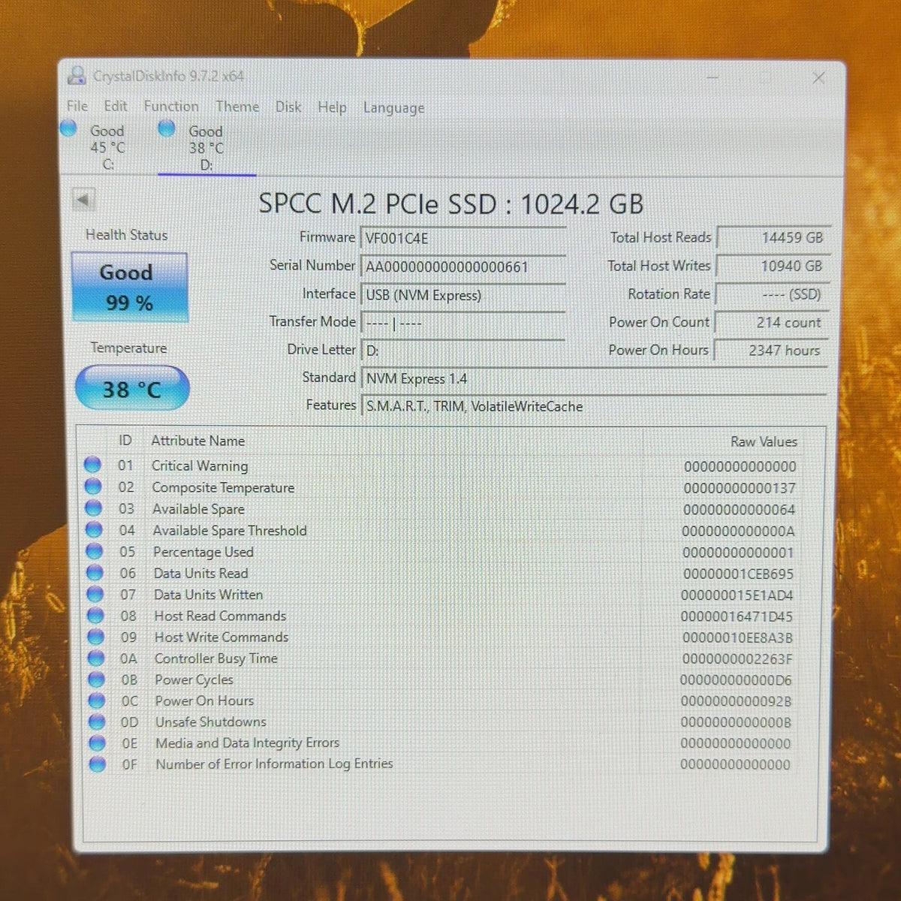The height and width of the screenshot is (901, 901).
Task: Click the Interface field USB (NVM Express)
Action: [463, 295]
